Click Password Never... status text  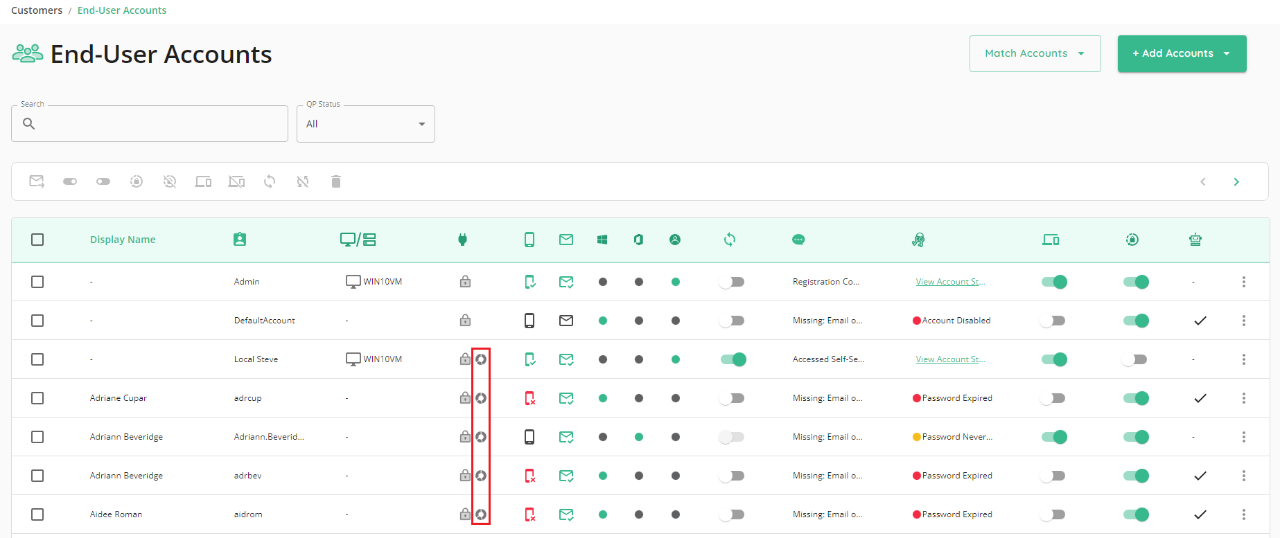pos(957,437)
